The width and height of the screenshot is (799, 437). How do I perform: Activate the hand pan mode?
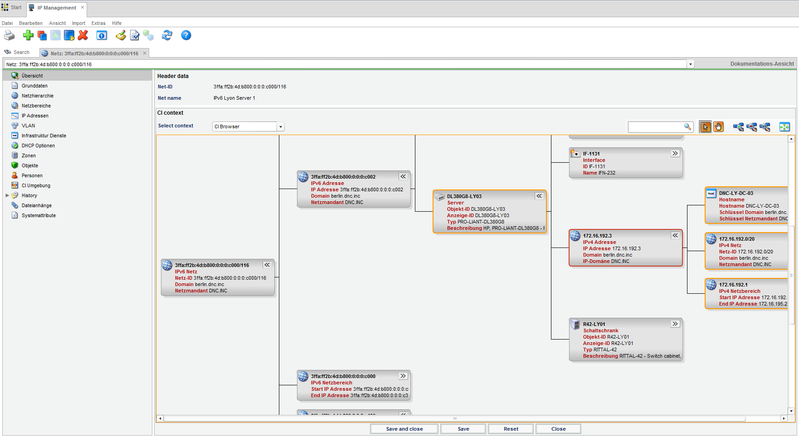[719, 127]
